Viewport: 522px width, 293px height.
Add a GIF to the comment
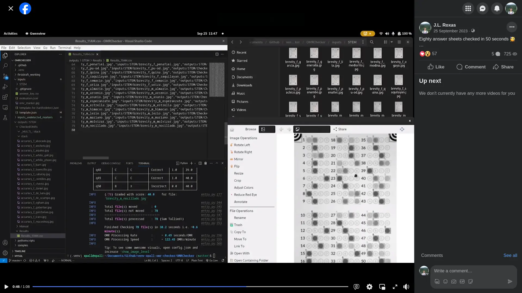462,281
